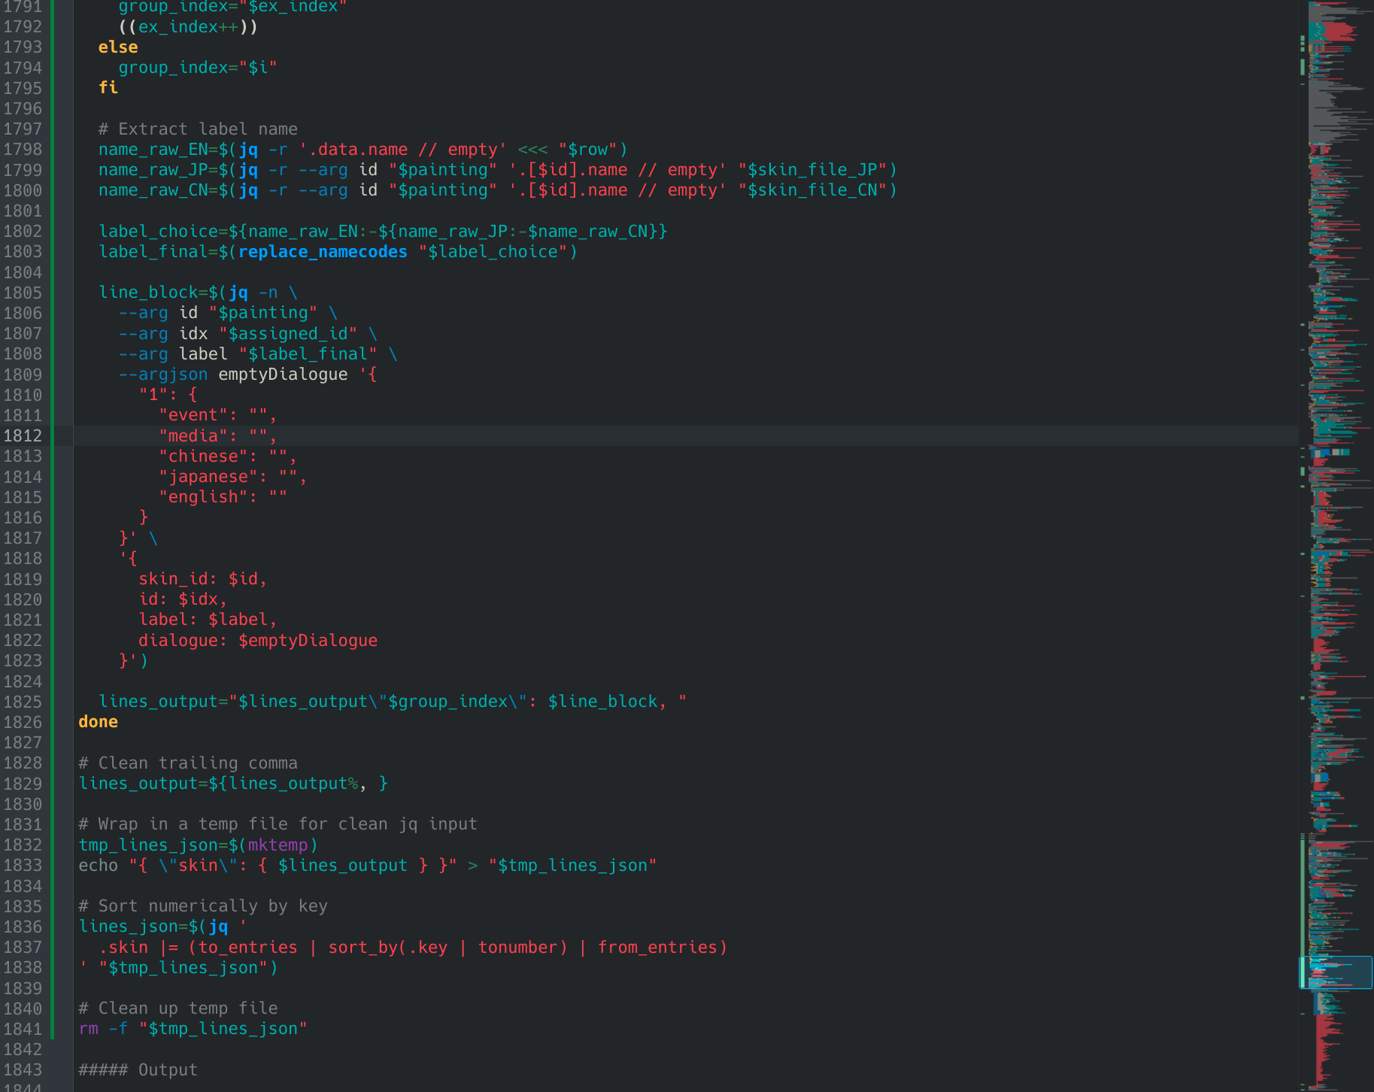Click the 'done' keyword on line 1826
1374x1092 pixels.
pos(98,721)
